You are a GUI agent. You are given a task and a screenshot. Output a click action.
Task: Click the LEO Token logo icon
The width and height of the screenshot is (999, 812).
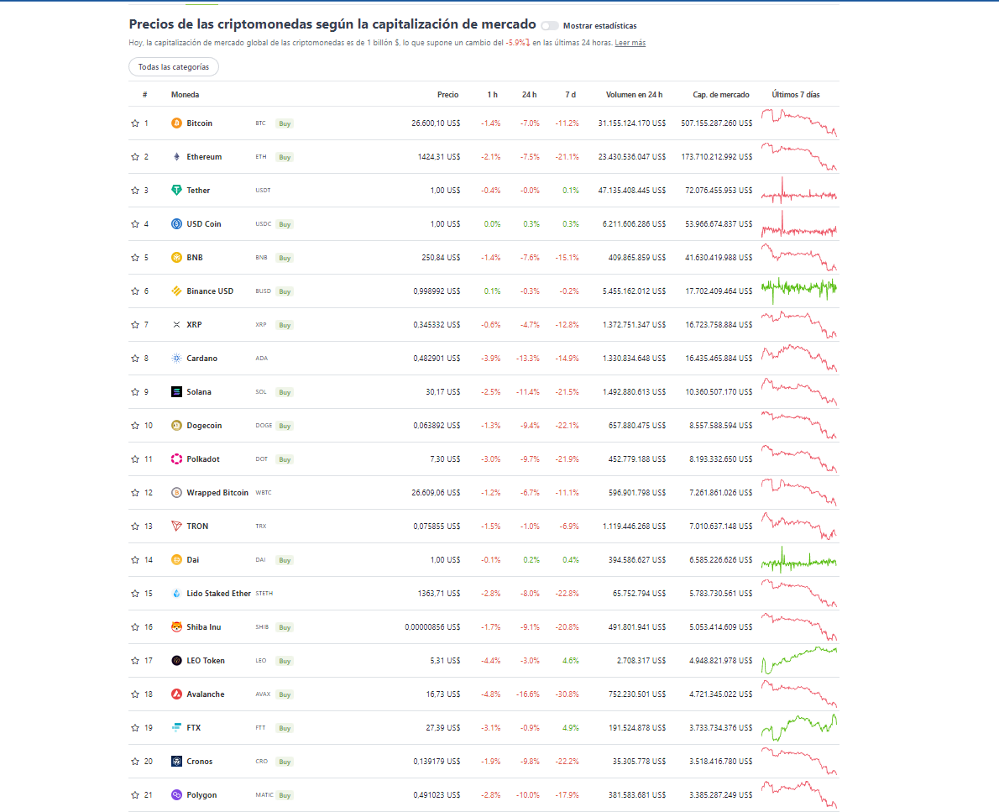[x=176, y=660]
